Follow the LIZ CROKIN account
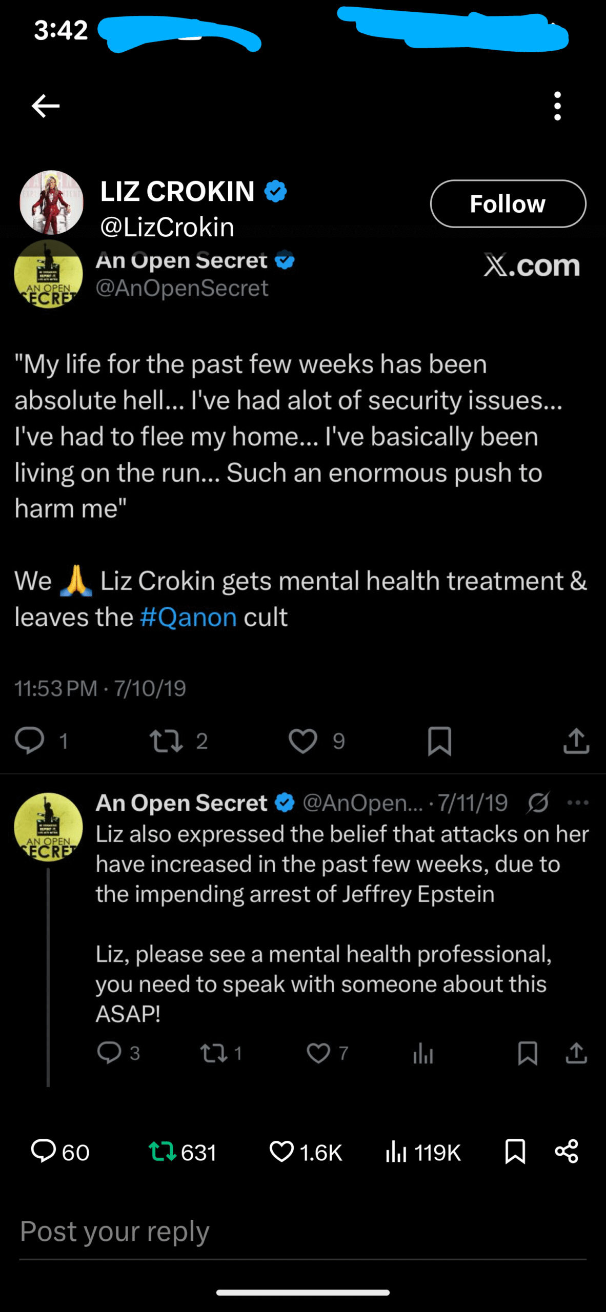Viewport: 606px width, 1312px height. point(508,203)
